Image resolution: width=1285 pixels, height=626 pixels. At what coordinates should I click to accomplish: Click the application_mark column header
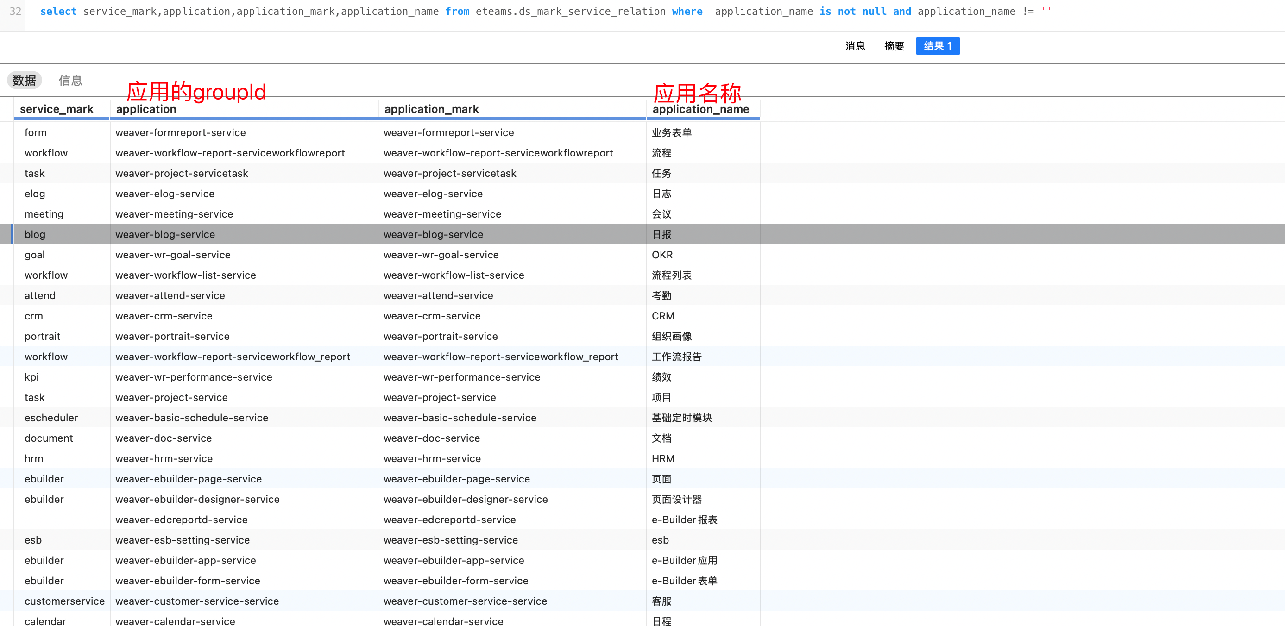tap(431, 109)
